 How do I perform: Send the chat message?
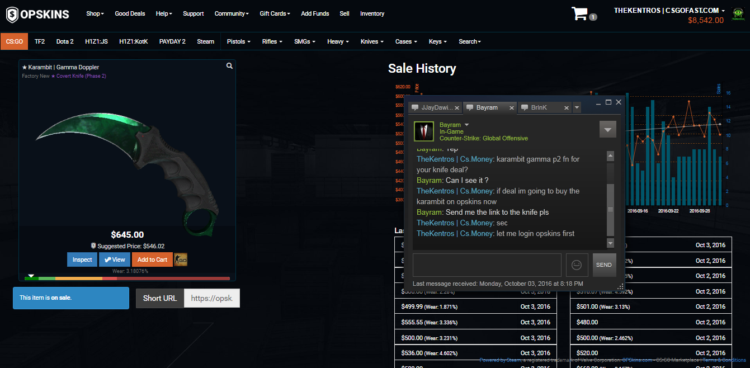(604, 265)
